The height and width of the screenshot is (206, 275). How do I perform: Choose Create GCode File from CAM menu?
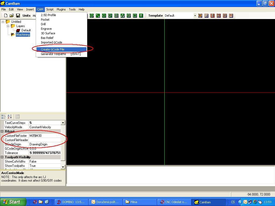tap(53, 49)
